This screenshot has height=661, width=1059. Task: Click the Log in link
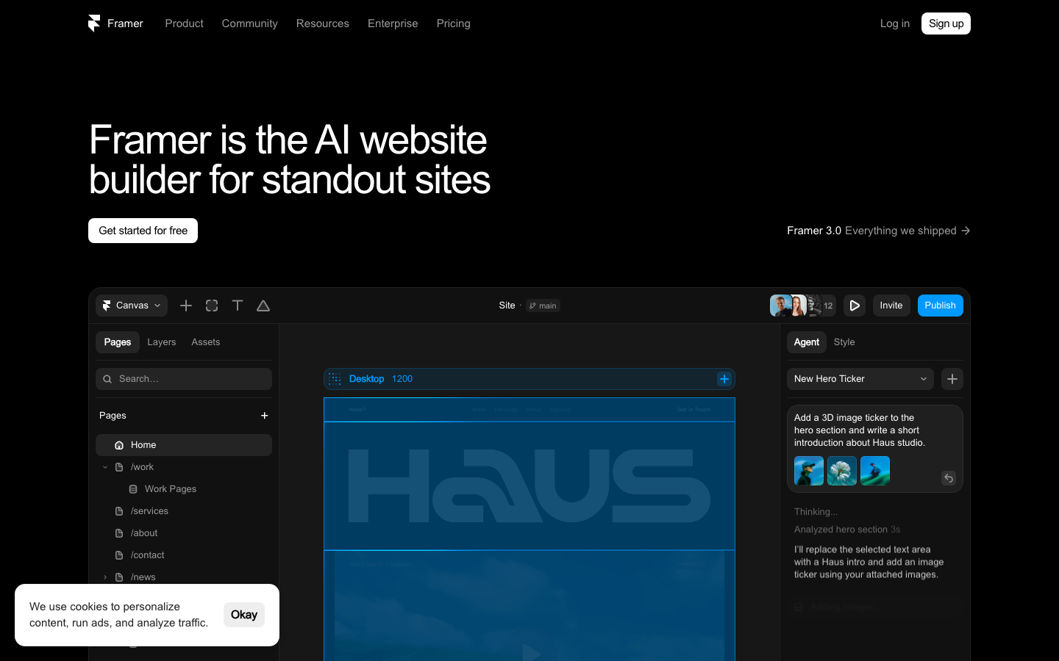(x=895, y=24)
